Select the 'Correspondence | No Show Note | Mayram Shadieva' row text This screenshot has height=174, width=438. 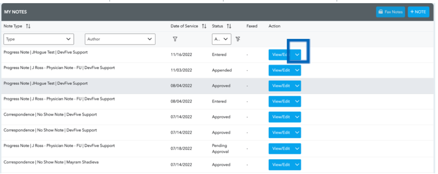[51, 162]
